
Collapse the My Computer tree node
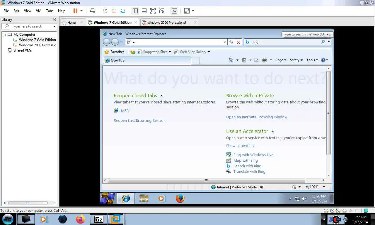(4, 35)
